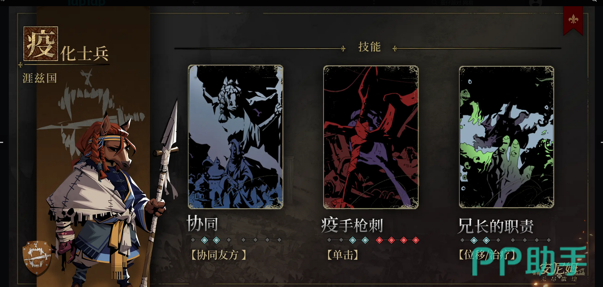The width and height of the screenshot is (603, 287).
Task: Open the 【协同友方】 skill tag
Action: coord(219,255)
